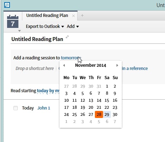Select November 28 in the calendar
The height and width of the screenshot is (142, 165).
99,114
